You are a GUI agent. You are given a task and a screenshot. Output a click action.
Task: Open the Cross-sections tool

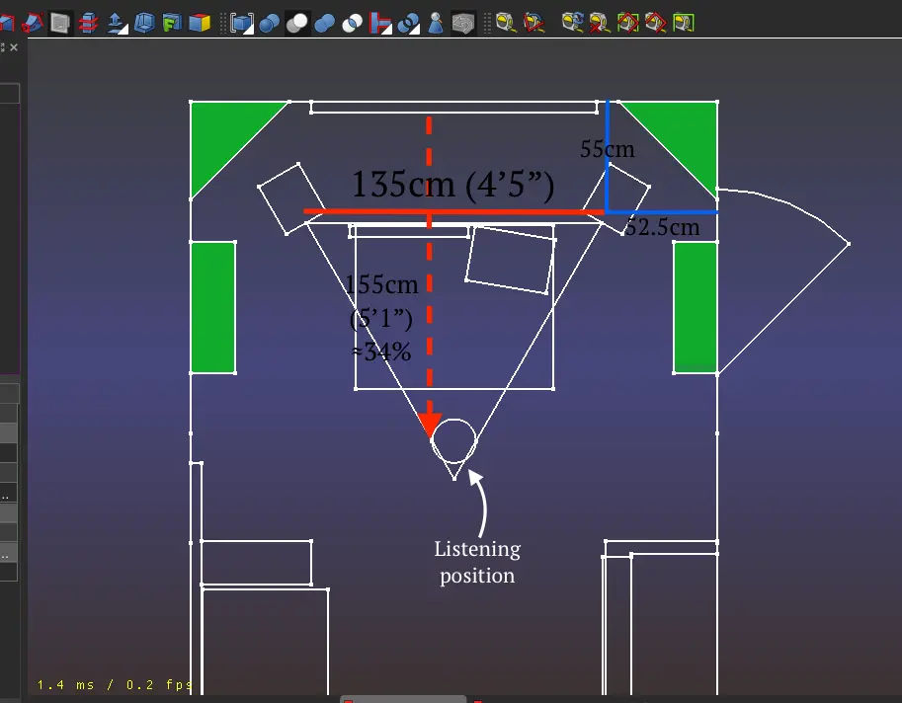pyautogui.click(x=88, y=23)
